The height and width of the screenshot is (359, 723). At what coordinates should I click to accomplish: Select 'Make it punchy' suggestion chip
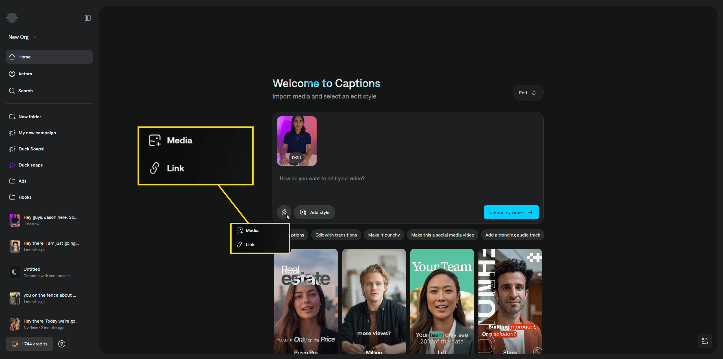(384, 235)
